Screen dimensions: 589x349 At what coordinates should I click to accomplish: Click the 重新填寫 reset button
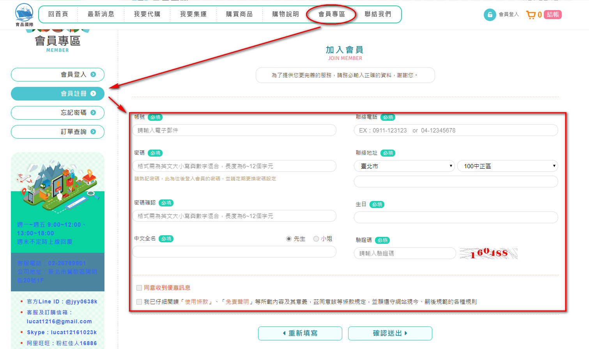[300, 333]
